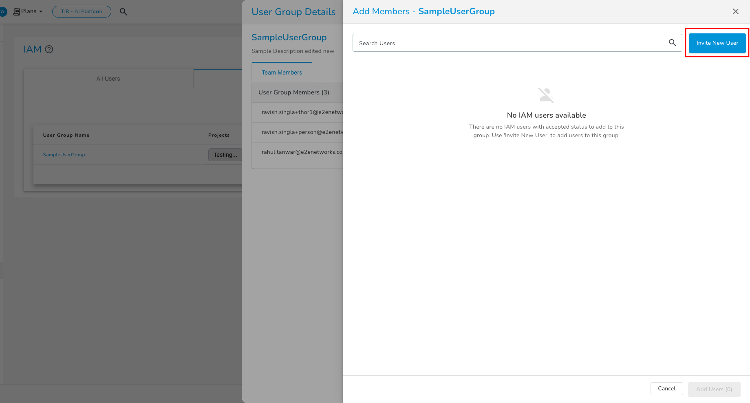The width and height of the screenshot is (750, 403).
Task: Click the User Group Members (3) header
Action: 293,92
